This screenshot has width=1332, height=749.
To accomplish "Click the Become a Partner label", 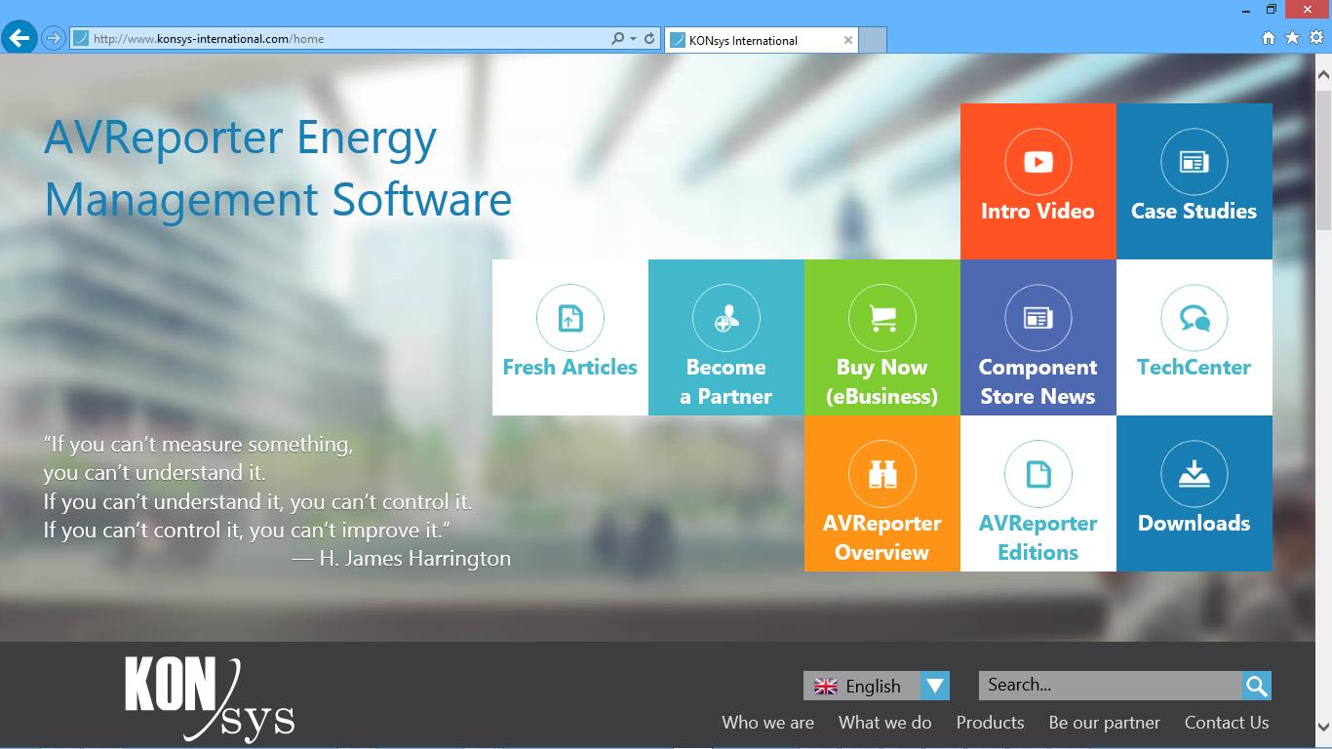I will [725, 381].
